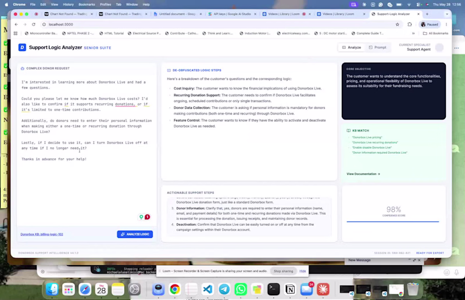This screenshot has height=300, width=465.
Task: Open WhatsApp from the dock
Action: click(241, 289)
